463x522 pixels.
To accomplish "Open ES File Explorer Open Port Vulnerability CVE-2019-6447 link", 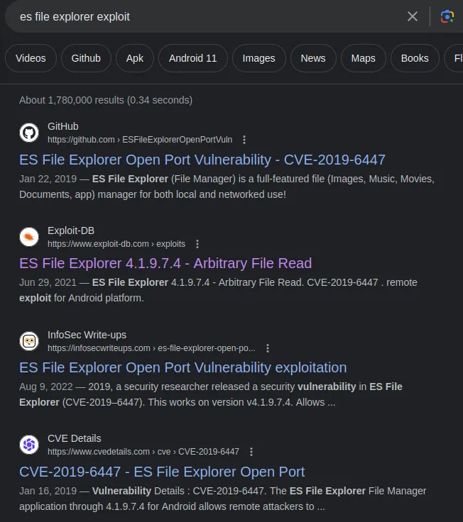I will [x=202, y=160].
